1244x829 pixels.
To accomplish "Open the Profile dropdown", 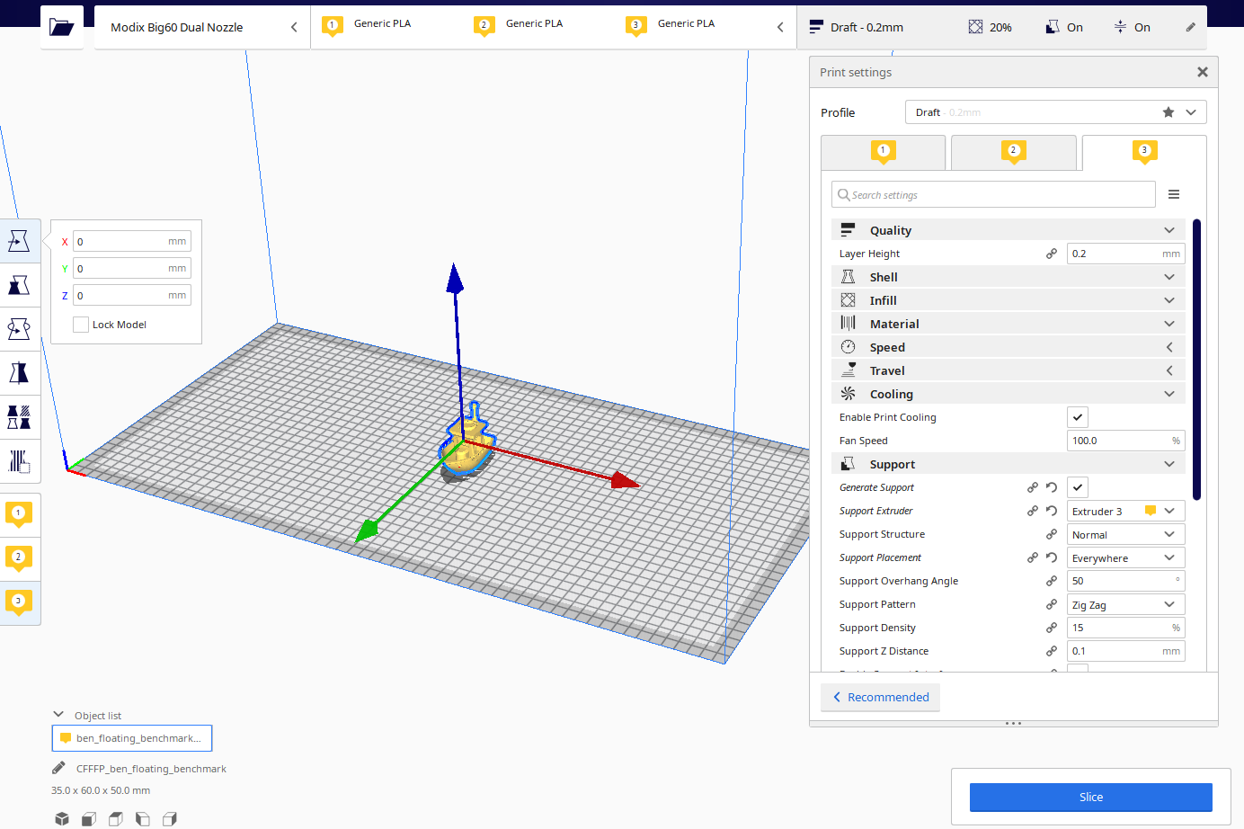I will 1055,112.
